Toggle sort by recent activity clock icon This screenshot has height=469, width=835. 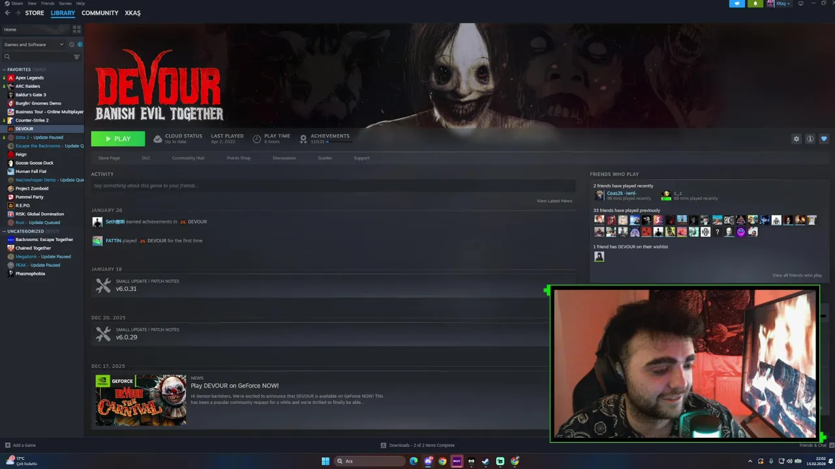(72, 44)
